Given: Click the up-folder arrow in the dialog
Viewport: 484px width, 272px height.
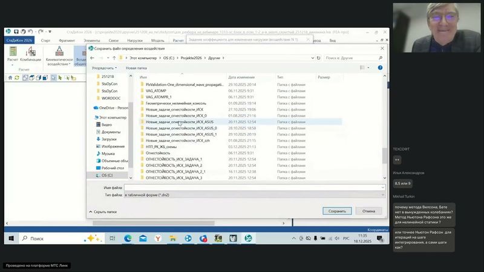Looking at the screenshot, I should pos(114,58).
